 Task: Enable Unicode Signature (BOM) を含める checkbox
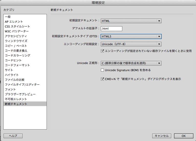click(x=102, y=70)
